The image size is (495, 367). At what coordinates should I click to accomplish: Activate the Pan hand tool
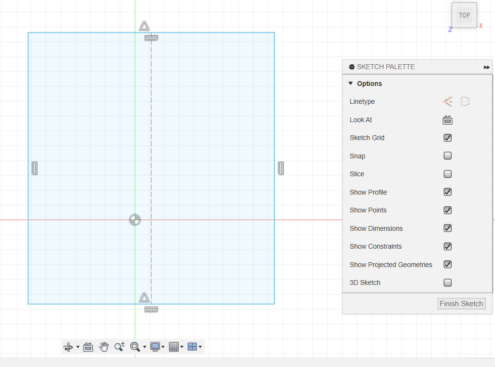coord(104,347)
